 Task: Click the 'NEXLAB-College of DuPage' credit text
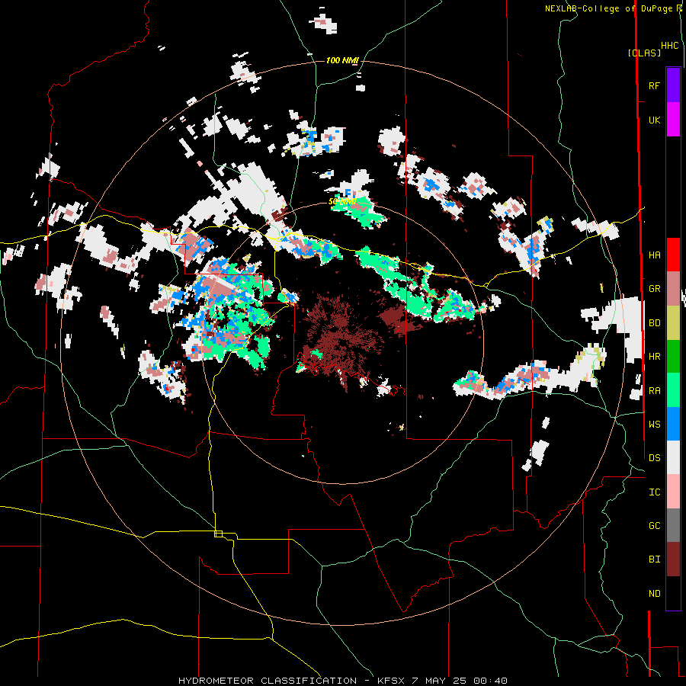click(611, 8)
